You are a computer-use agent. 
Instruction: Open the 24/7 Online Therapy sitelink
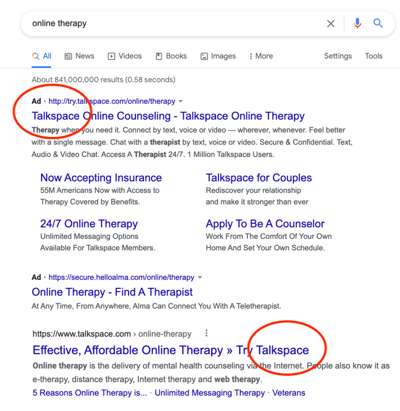(x=89, y=224)
